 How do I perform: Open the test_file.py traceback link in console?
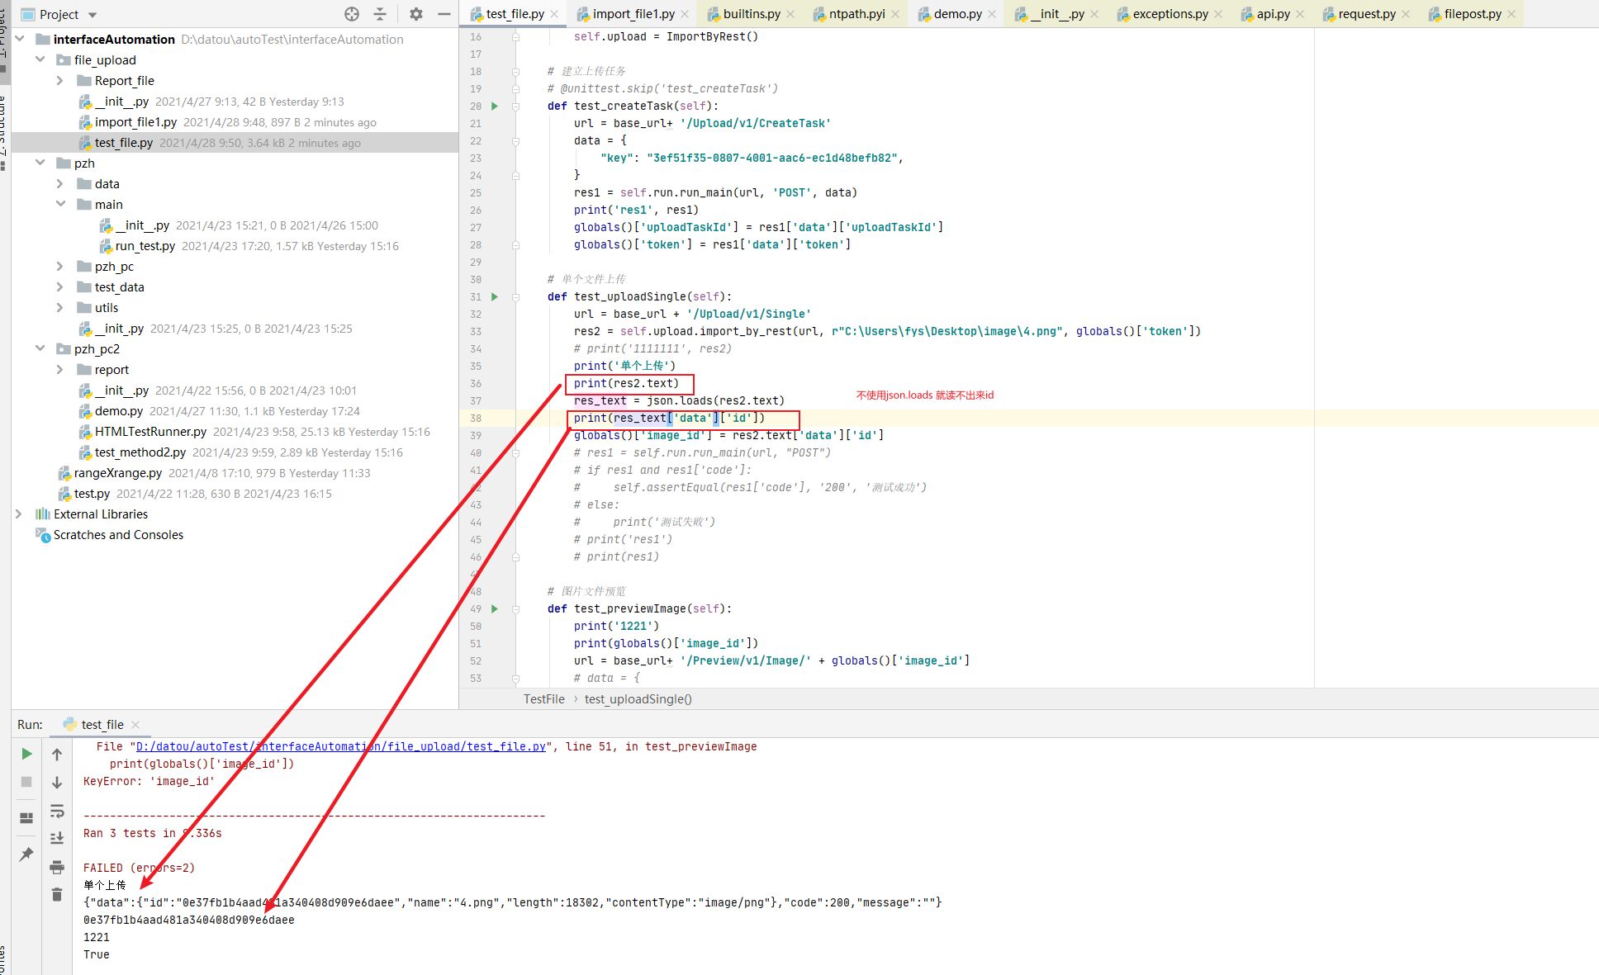[x=341, y=746]
